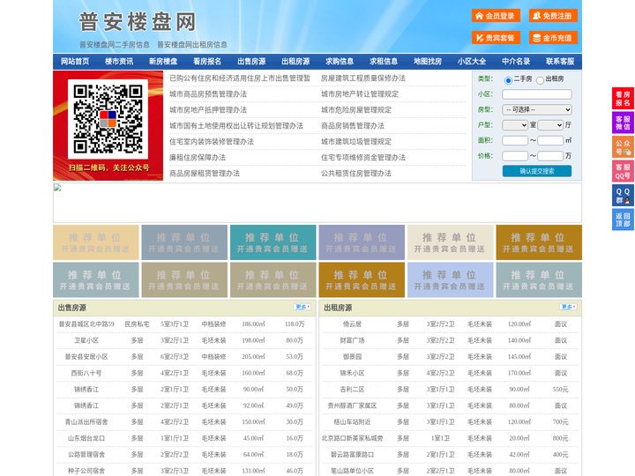Click 更多 in 出售房源 section
The height and width of the screenshot is (476, 635).
point(303,308)
